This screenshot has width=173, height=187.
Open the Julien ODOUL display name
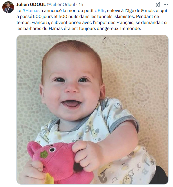31,4
